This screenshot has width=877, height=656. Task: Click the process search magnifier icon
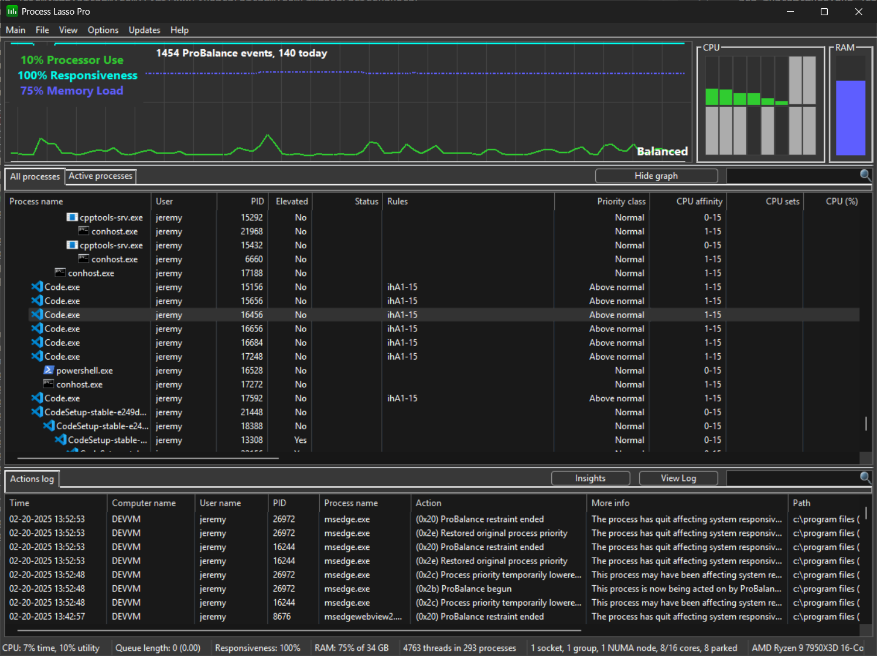tap(865, 175)
